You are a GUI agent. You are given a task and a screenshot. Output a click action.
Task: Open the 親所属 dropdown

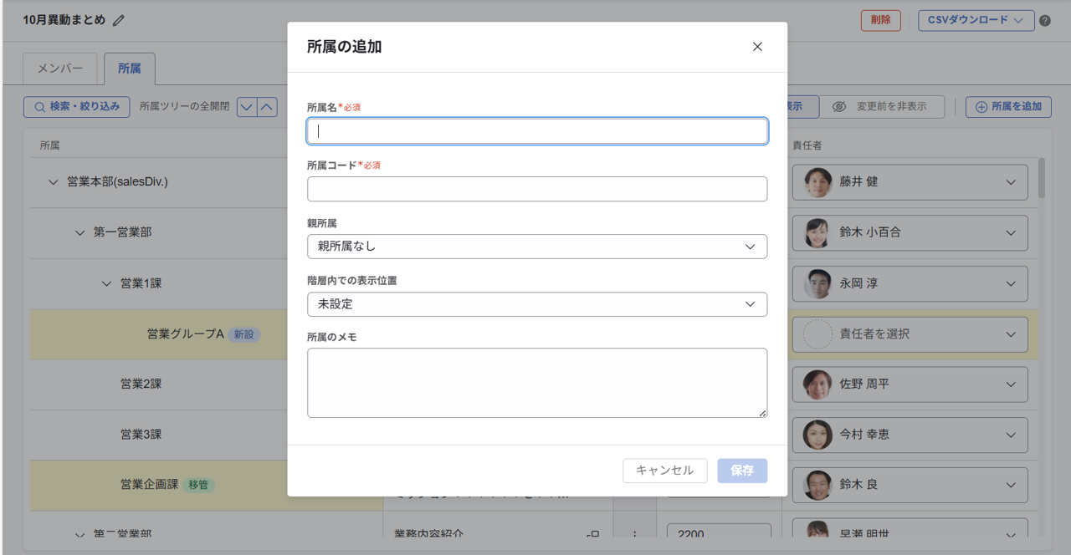(536, 247)
